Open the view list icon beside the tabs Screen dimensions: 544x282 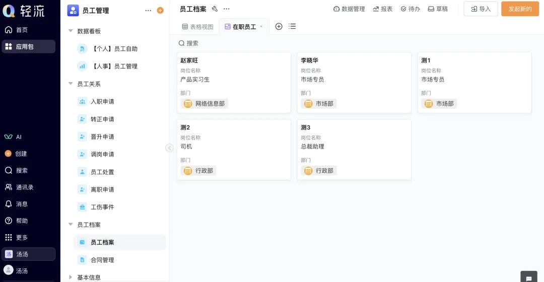[292, 26]
